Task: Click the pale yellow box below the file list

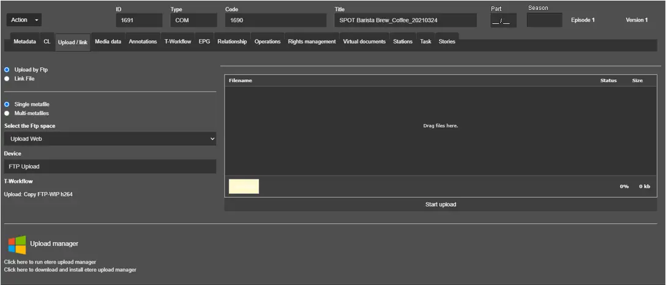Action: (x=244, y=187)
